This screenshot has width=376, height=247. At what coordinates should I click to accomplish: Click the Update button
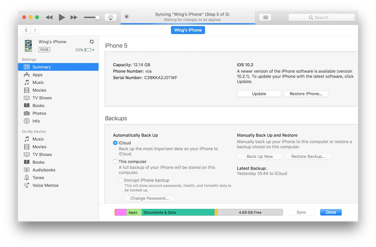click(x=259, y=94)
